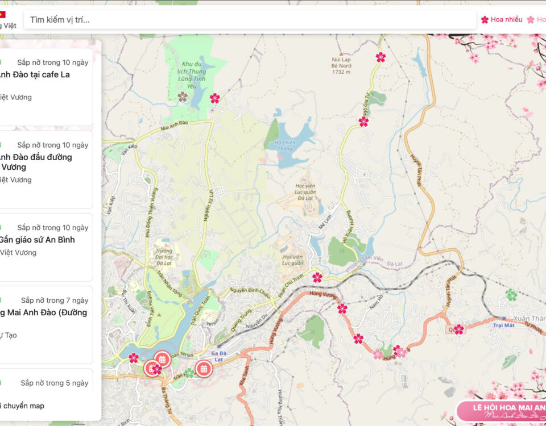This screenshot has height=426, width=546.
Task: Open the gray blossom marker in Thung Lũng Tình Yêu park
Action: tap(183, 97)
